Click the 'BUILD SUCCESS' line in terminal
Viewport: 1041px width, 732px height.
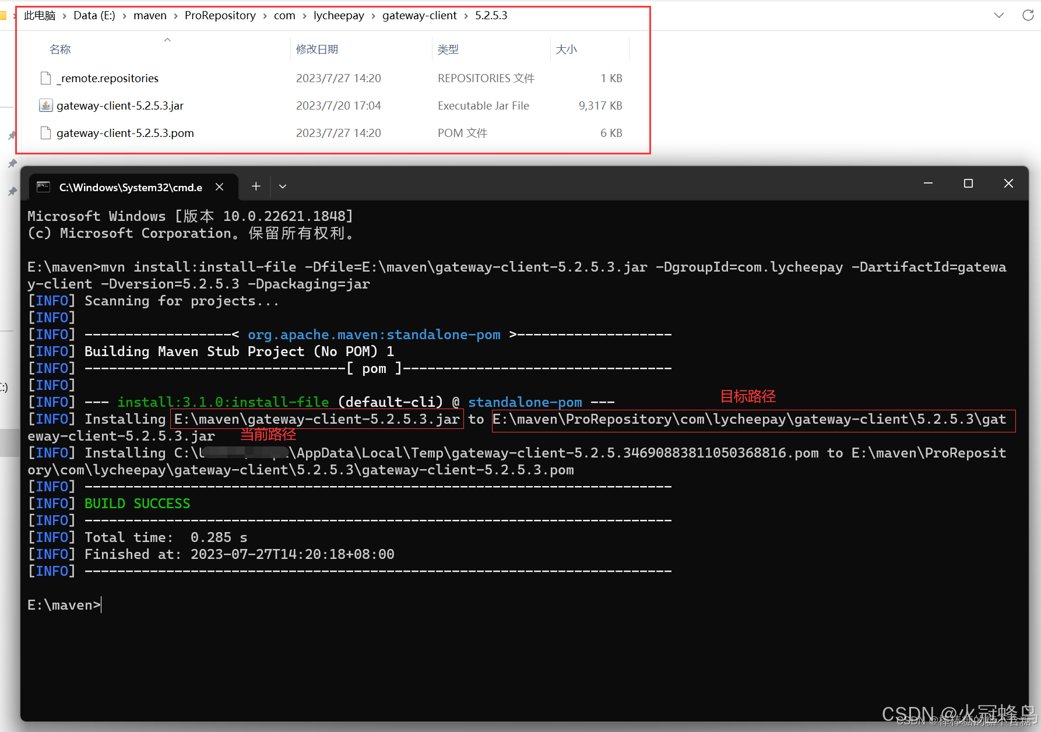tap(138, 504)
